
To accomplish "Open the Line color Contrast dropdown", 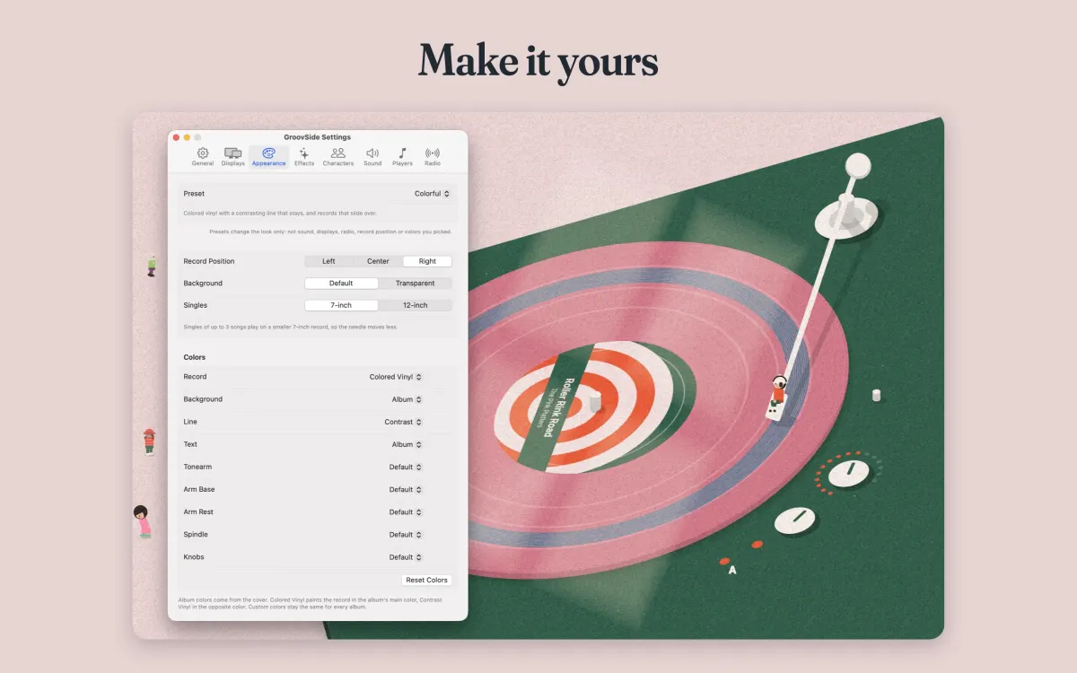I will tap(403, 422).
